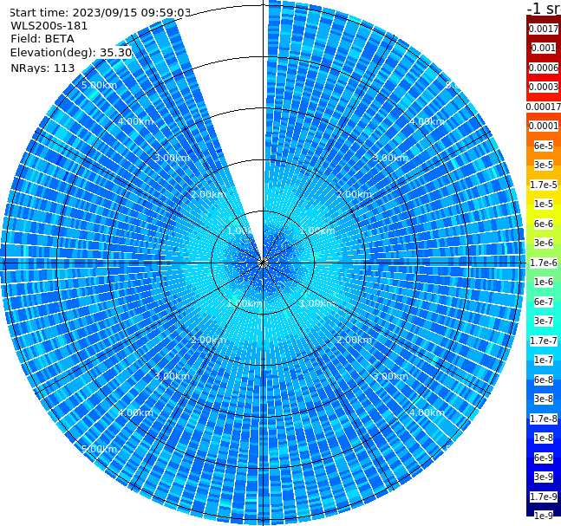Select the 1e-8 colorbar value
Screen dimensions: 561x526
click(544, 438)
